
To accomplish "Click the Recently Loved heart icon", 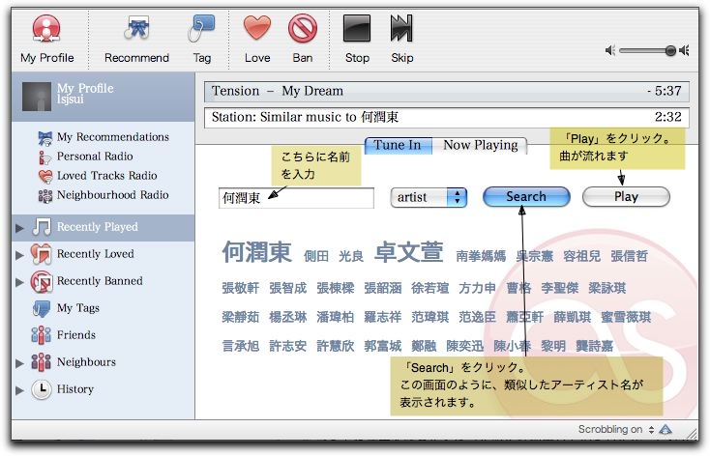I will click(x=42, y=254).
